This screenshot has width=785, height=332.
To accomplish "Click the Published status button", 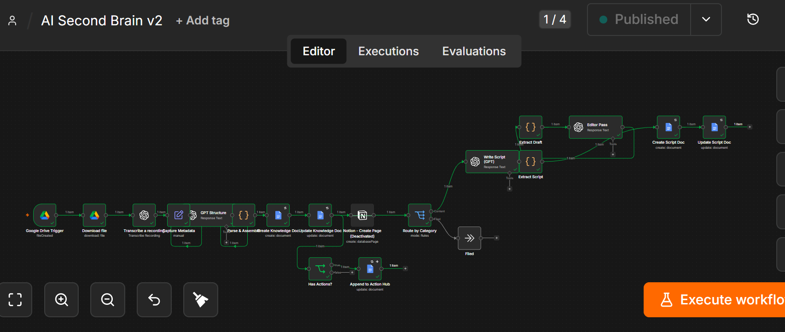I will [639, 19].
